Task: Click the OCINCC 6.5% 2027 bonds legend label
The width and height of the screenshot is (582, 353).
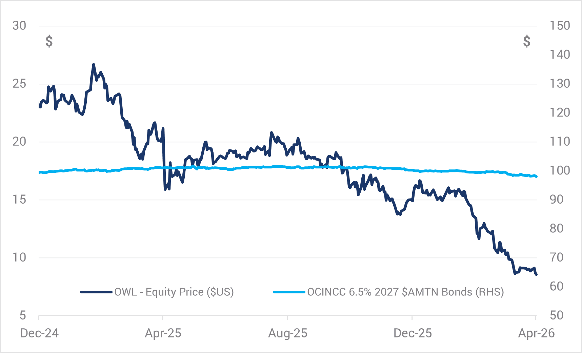Action: pyautogui.click(x=405, y=292)
